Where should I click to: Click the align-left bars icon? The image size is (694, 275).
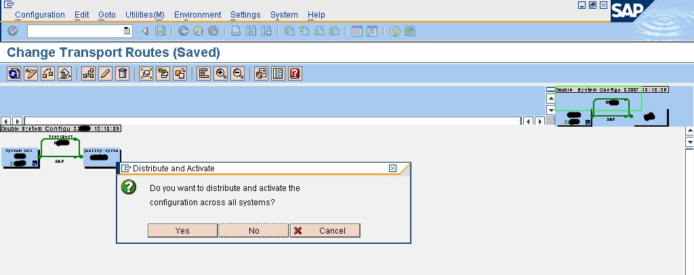coord(203,73)
